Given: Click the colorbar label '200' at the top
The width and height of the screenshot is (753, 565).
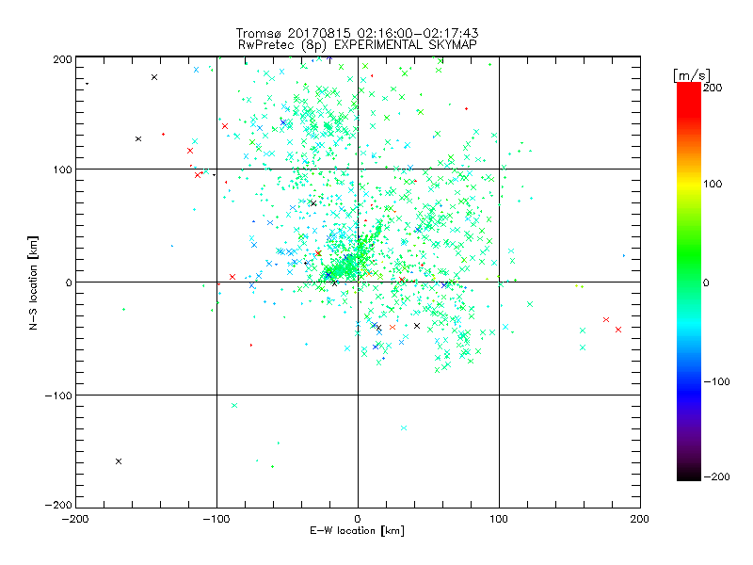Looking at the screenshot, I should coord(713,88).
